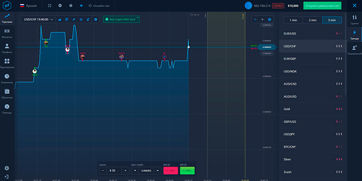Decrease the trade amount with minus

(103, 170)
